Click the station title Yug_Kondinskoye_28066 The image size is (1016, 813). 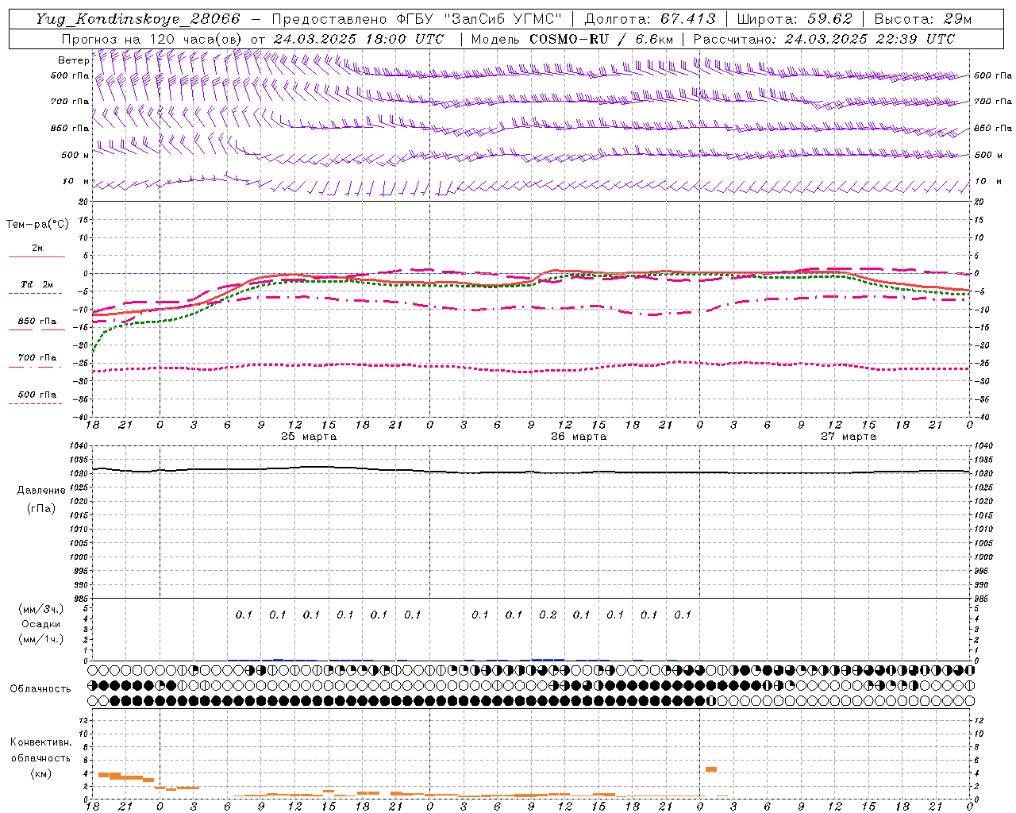point(137,19)
